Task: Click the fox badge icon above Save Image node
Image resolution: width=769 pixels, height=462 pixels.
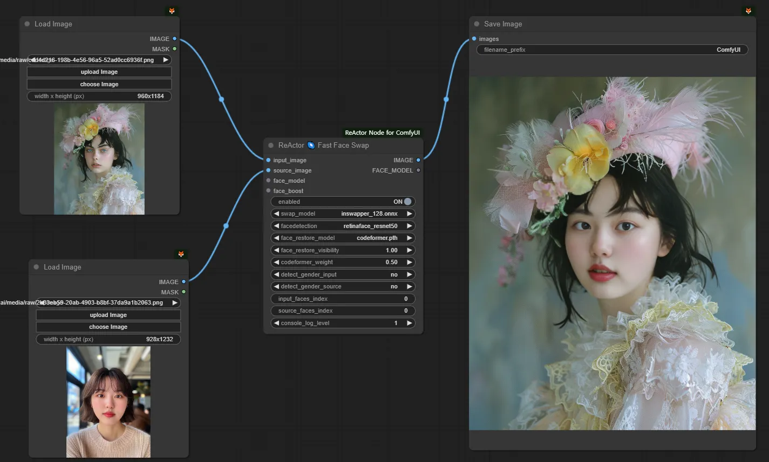Action: (x=748, y=11)
